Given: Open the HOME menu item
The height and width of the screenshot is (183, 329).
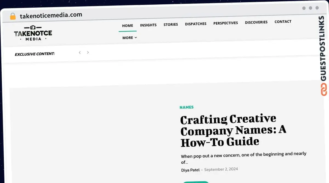Looking at the screenshot, I should click(127, 26).
